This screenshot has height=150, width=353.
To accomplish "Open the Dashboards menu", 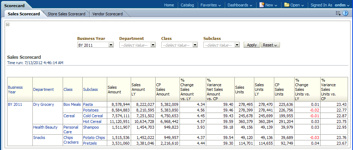I will [x=240, y=5].
